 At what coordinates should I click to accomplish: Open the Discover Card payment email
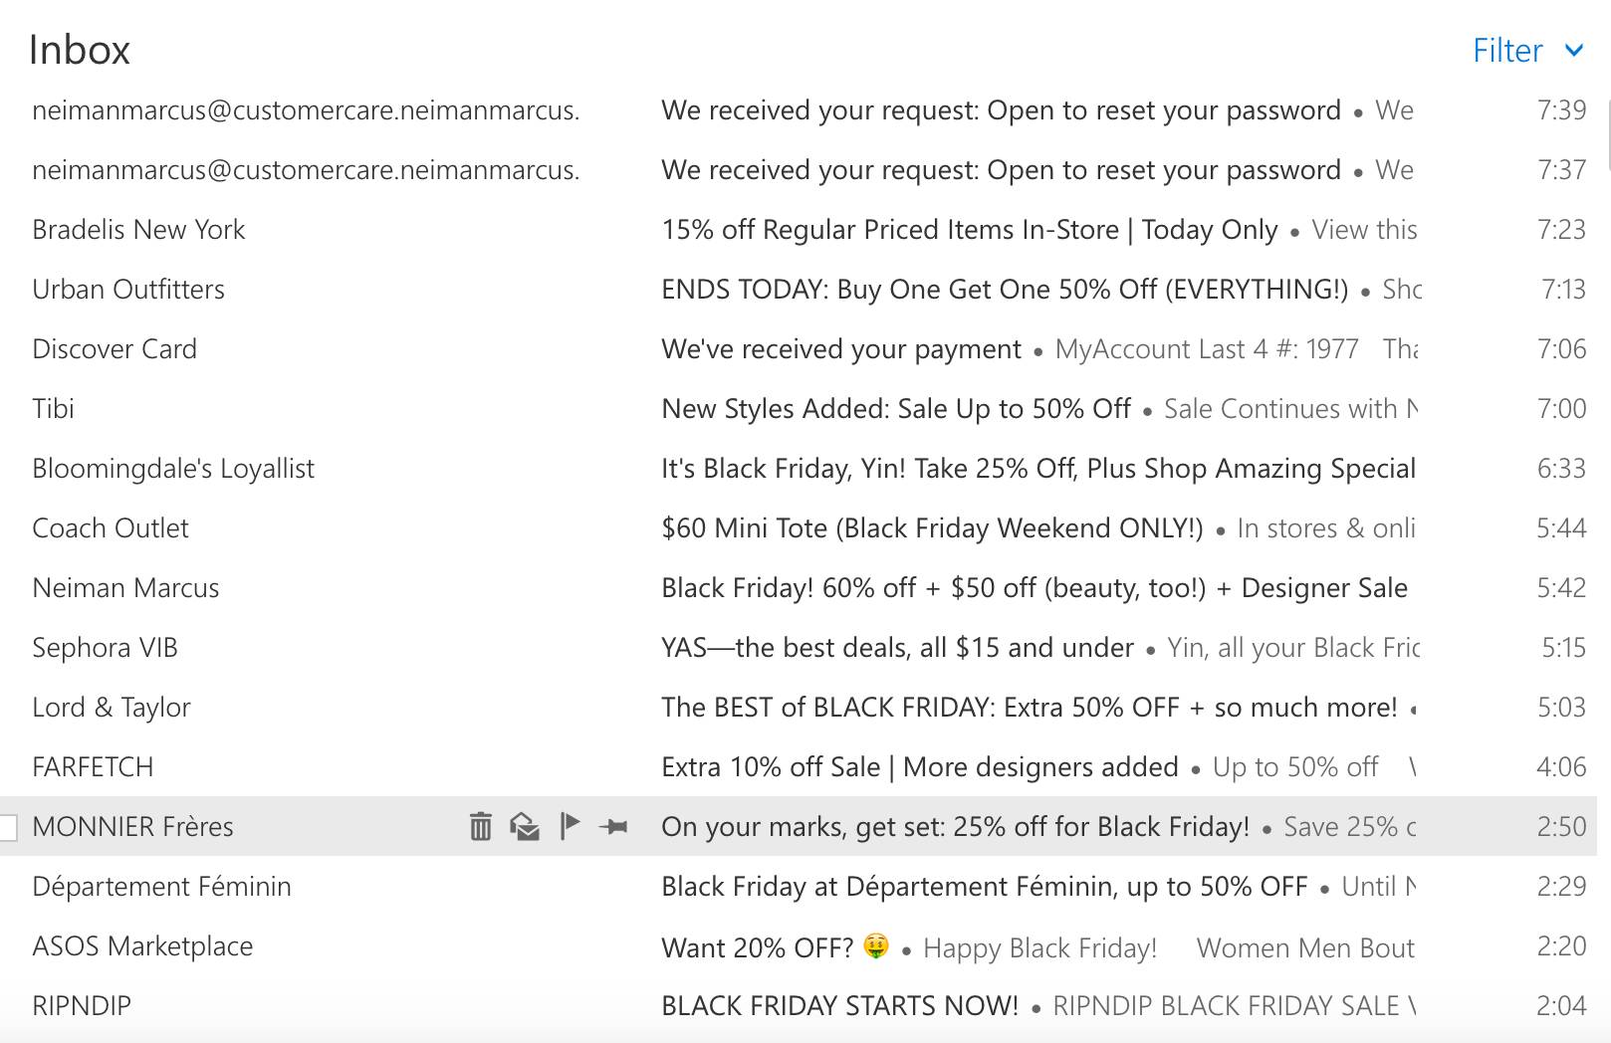pyautogui.click(x=841, y=349)
